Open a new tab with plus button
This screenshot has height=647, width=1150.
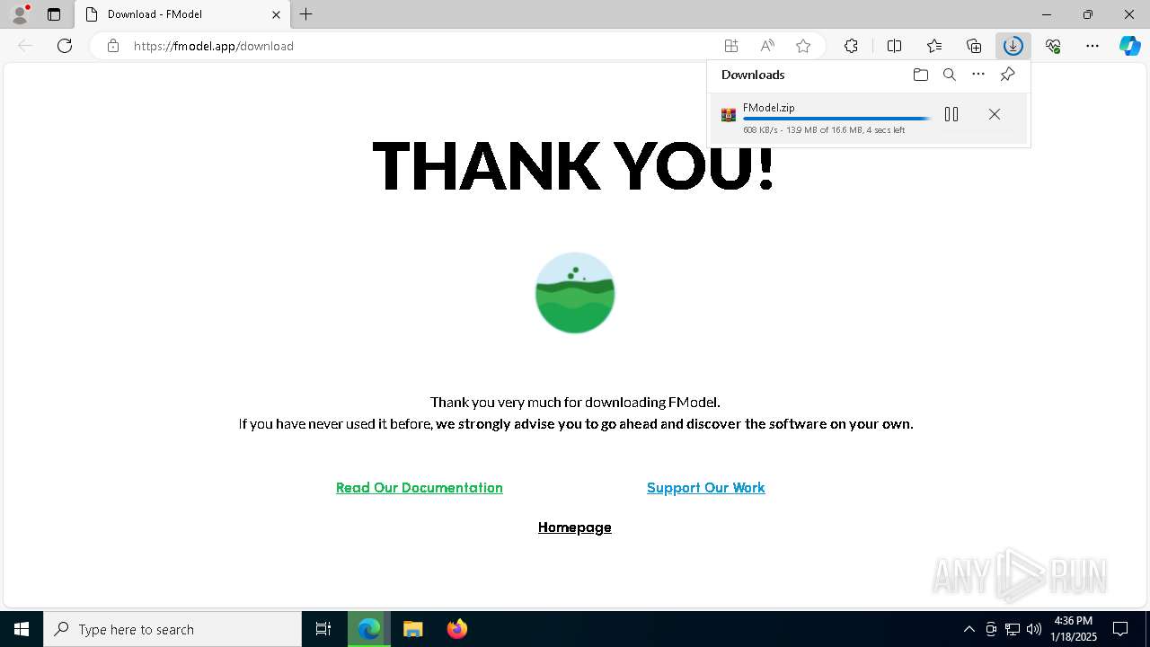[x=306, y=14]
